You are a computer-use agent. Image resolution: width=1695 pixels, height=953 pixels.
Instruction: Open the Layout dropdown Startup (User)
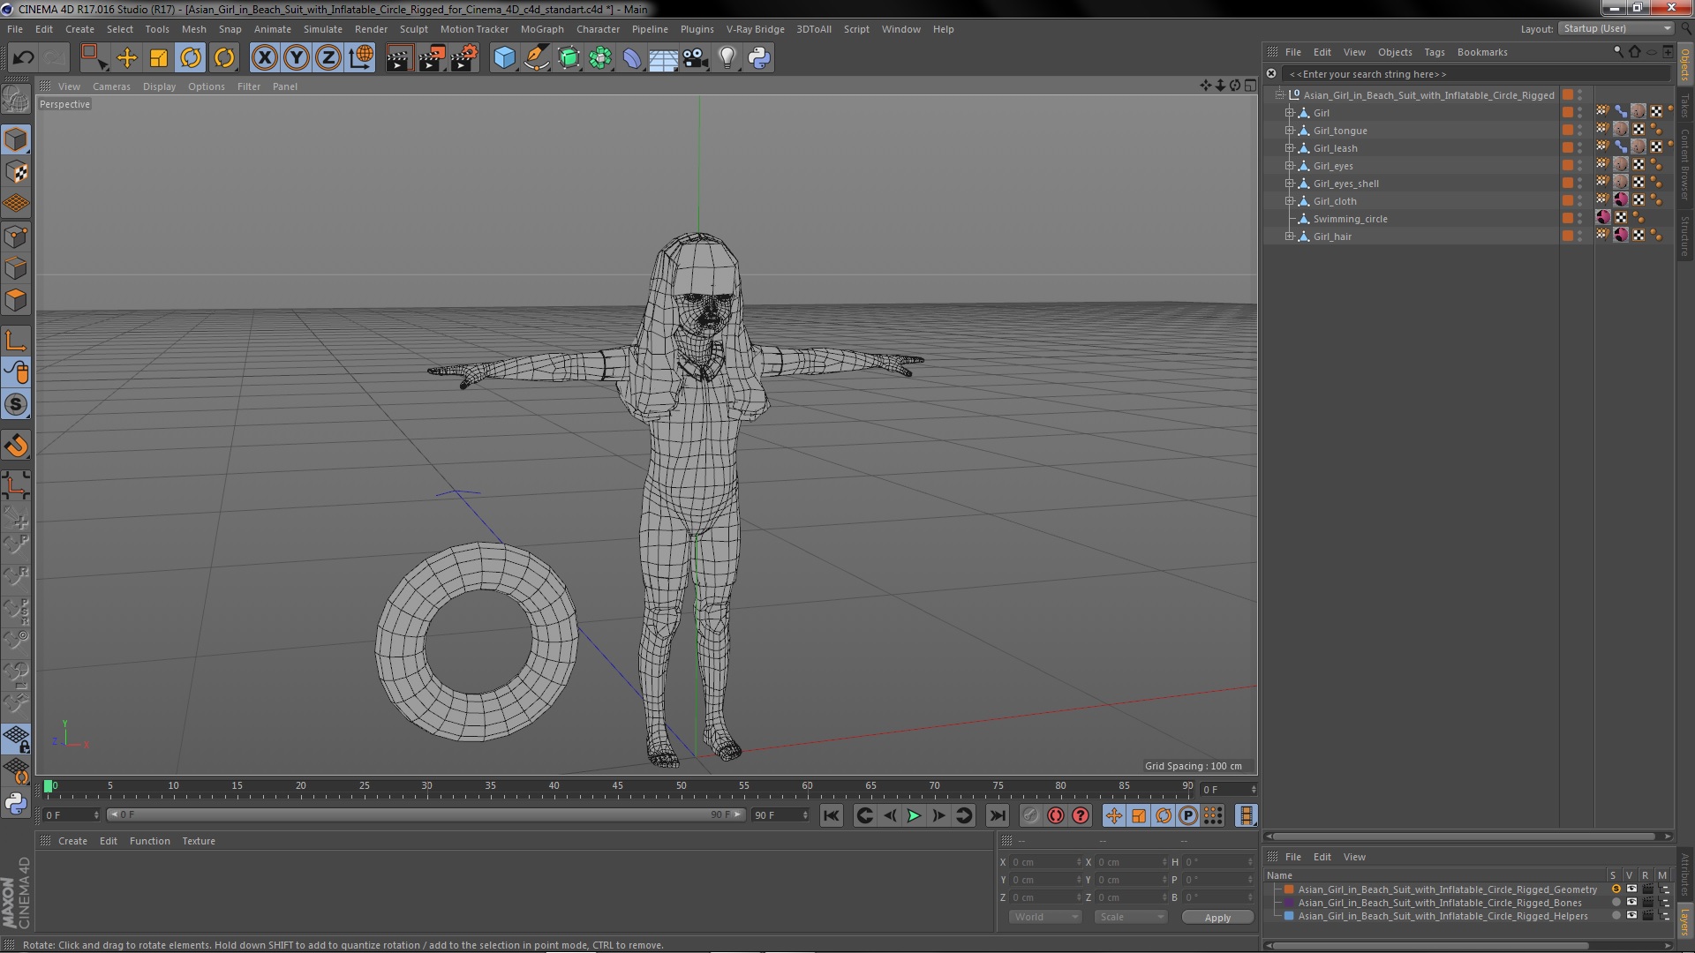[x=1616, y=29]
